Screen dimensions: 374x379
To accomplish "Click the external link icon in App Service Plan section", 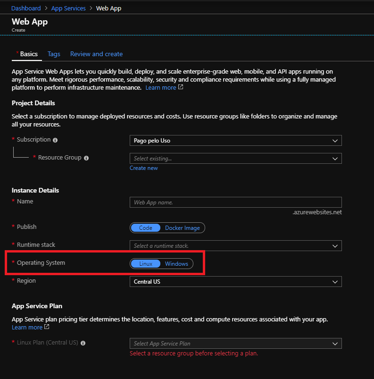I will coord(47,327).
